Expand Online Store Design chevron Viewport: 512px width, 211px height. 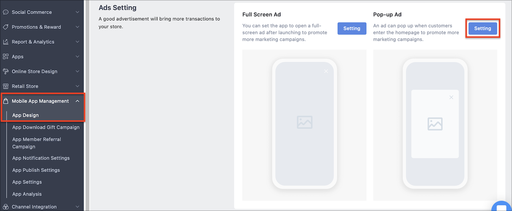77,71
